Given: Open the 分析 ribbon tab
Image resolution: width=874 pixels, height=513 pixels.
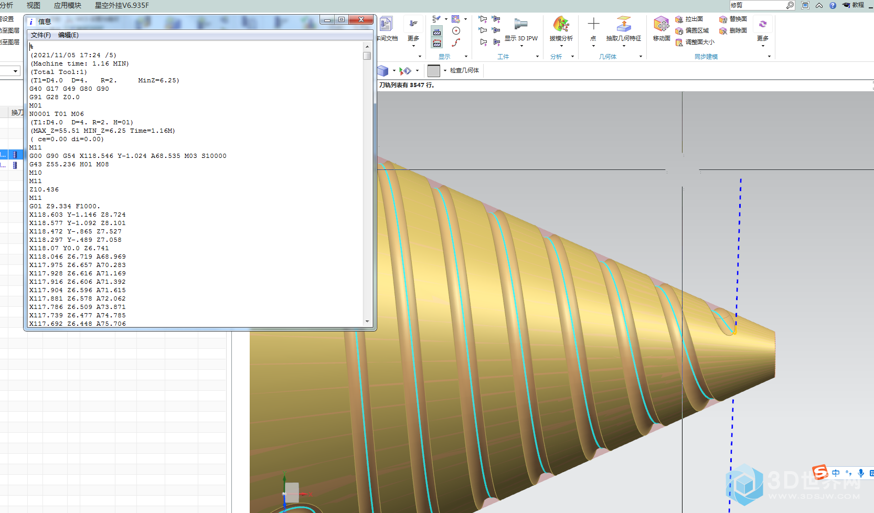Looking at the screenshot, I should coord(6,5).
